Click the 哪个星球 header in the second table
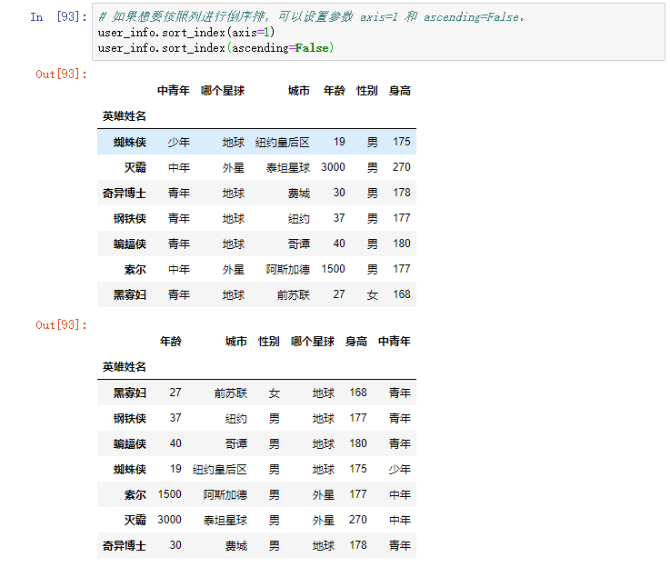 tap(313, 341)
